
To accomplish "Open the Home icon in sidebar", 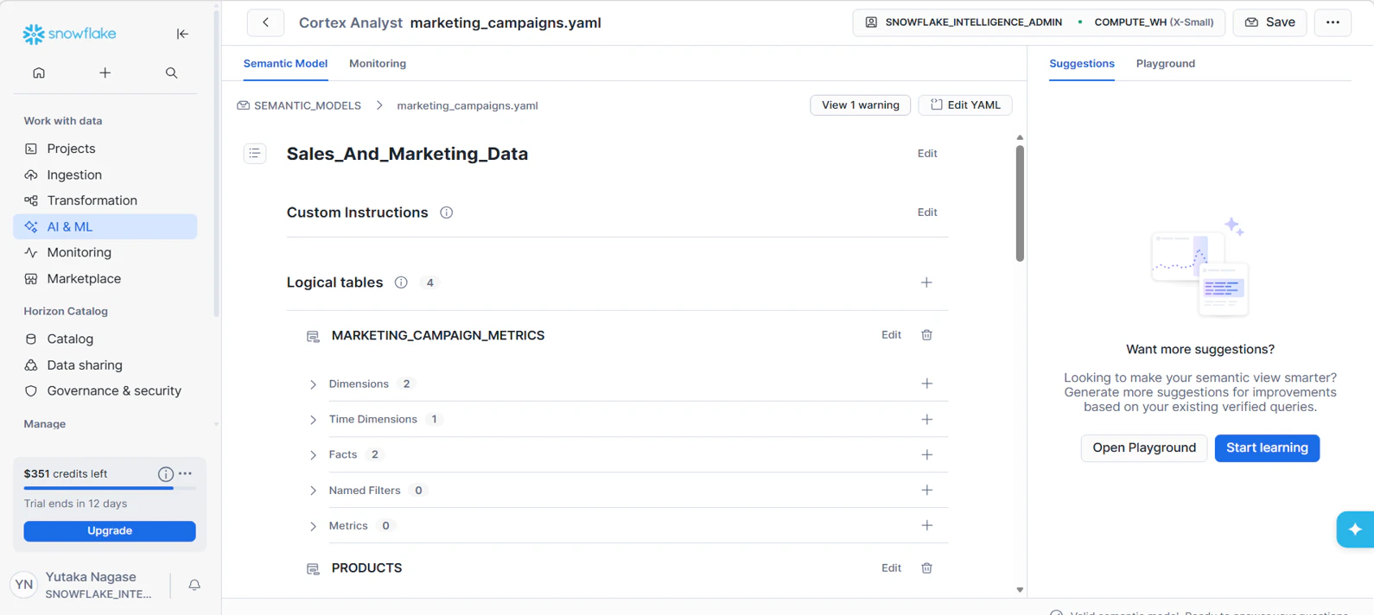I will click(x=39, y=73).
